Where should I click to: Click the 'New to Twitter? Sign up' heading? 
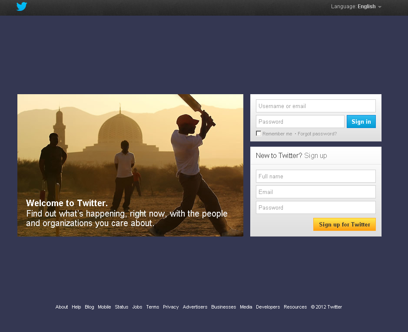(291, 155)
